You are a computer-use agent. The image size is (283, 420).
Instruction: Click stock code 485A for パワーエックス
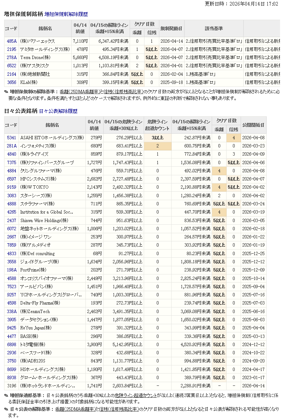click(12, 41)
